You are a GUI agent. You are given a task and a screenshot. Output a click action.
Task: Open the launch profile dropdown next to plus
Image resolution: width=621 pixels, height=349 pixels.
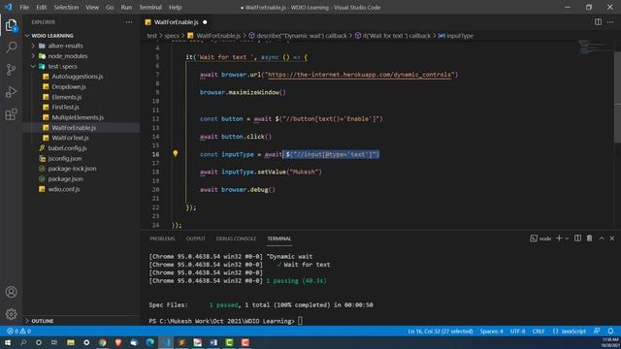[x=567, y=238]
